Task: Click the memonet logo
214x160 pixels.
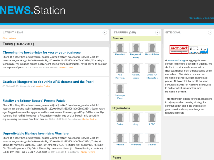Action: click(179, 49)
